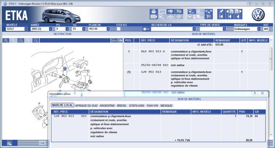
Task: Click the printer icon in the toolbar
Action: click(154, 12)
